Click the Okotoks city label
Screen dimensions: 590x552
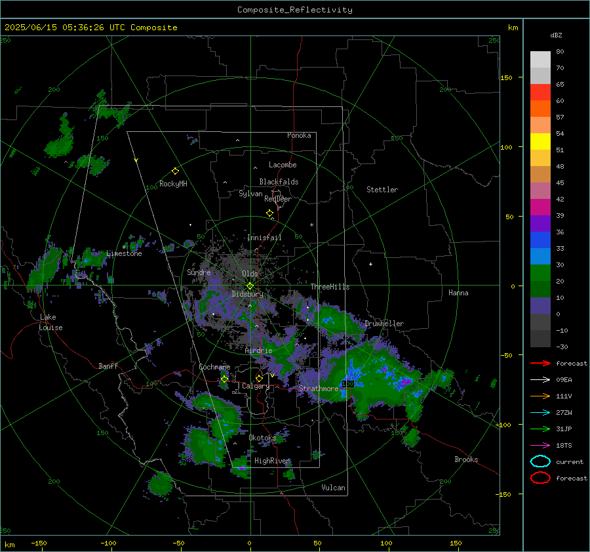(262, 438)
